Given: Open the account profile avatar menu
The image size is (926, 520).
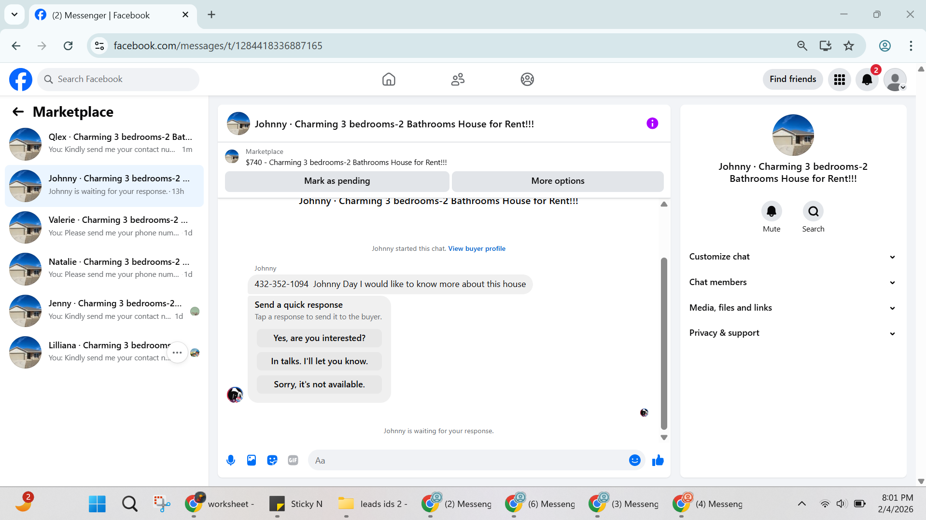Looking at the screenshot, I should 895,79.
